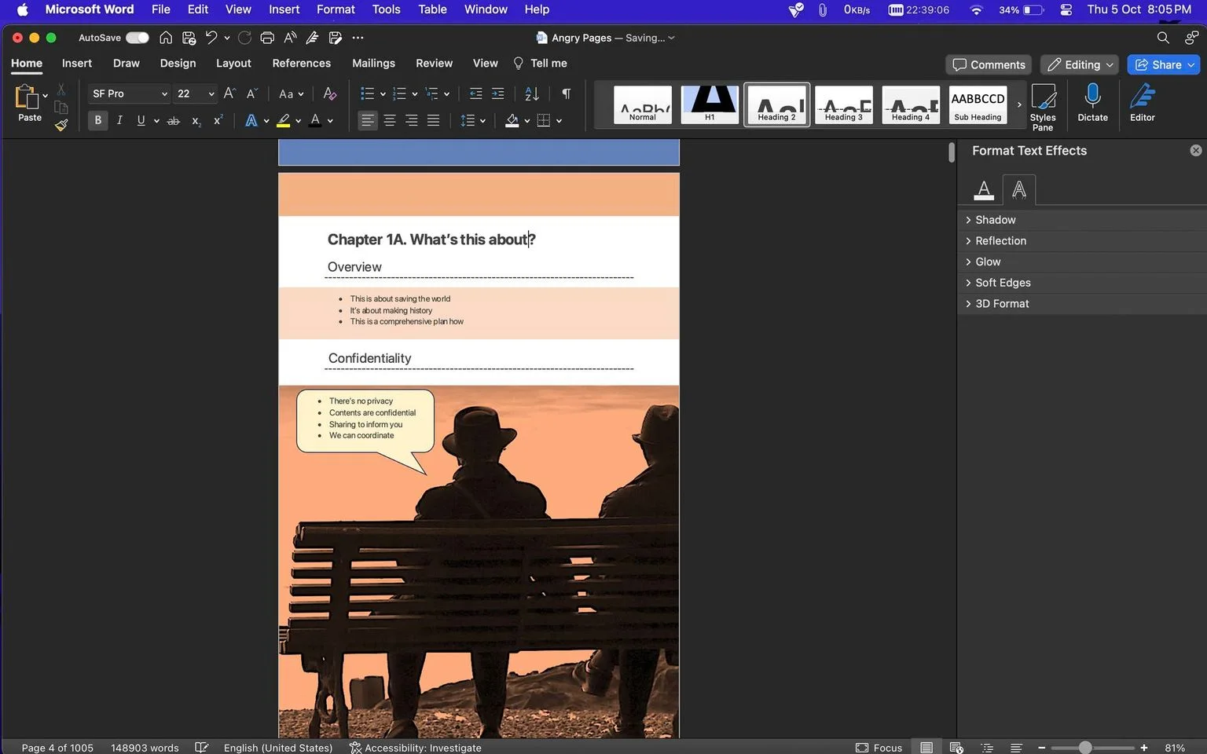The height and width of the screenshot is (754, 1207).
Task: Start Dictate microphone
Action: pos(1092,103)
